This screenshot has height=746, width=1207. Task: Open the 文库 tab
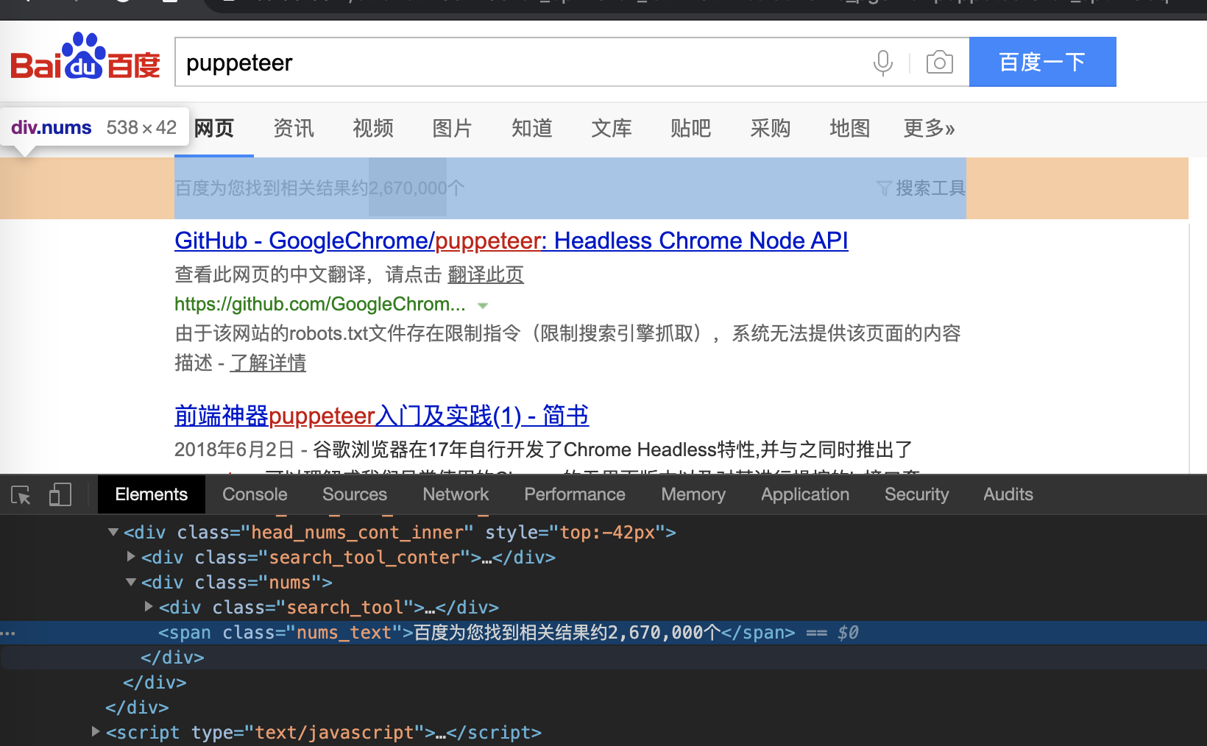[x=612, y=129]
